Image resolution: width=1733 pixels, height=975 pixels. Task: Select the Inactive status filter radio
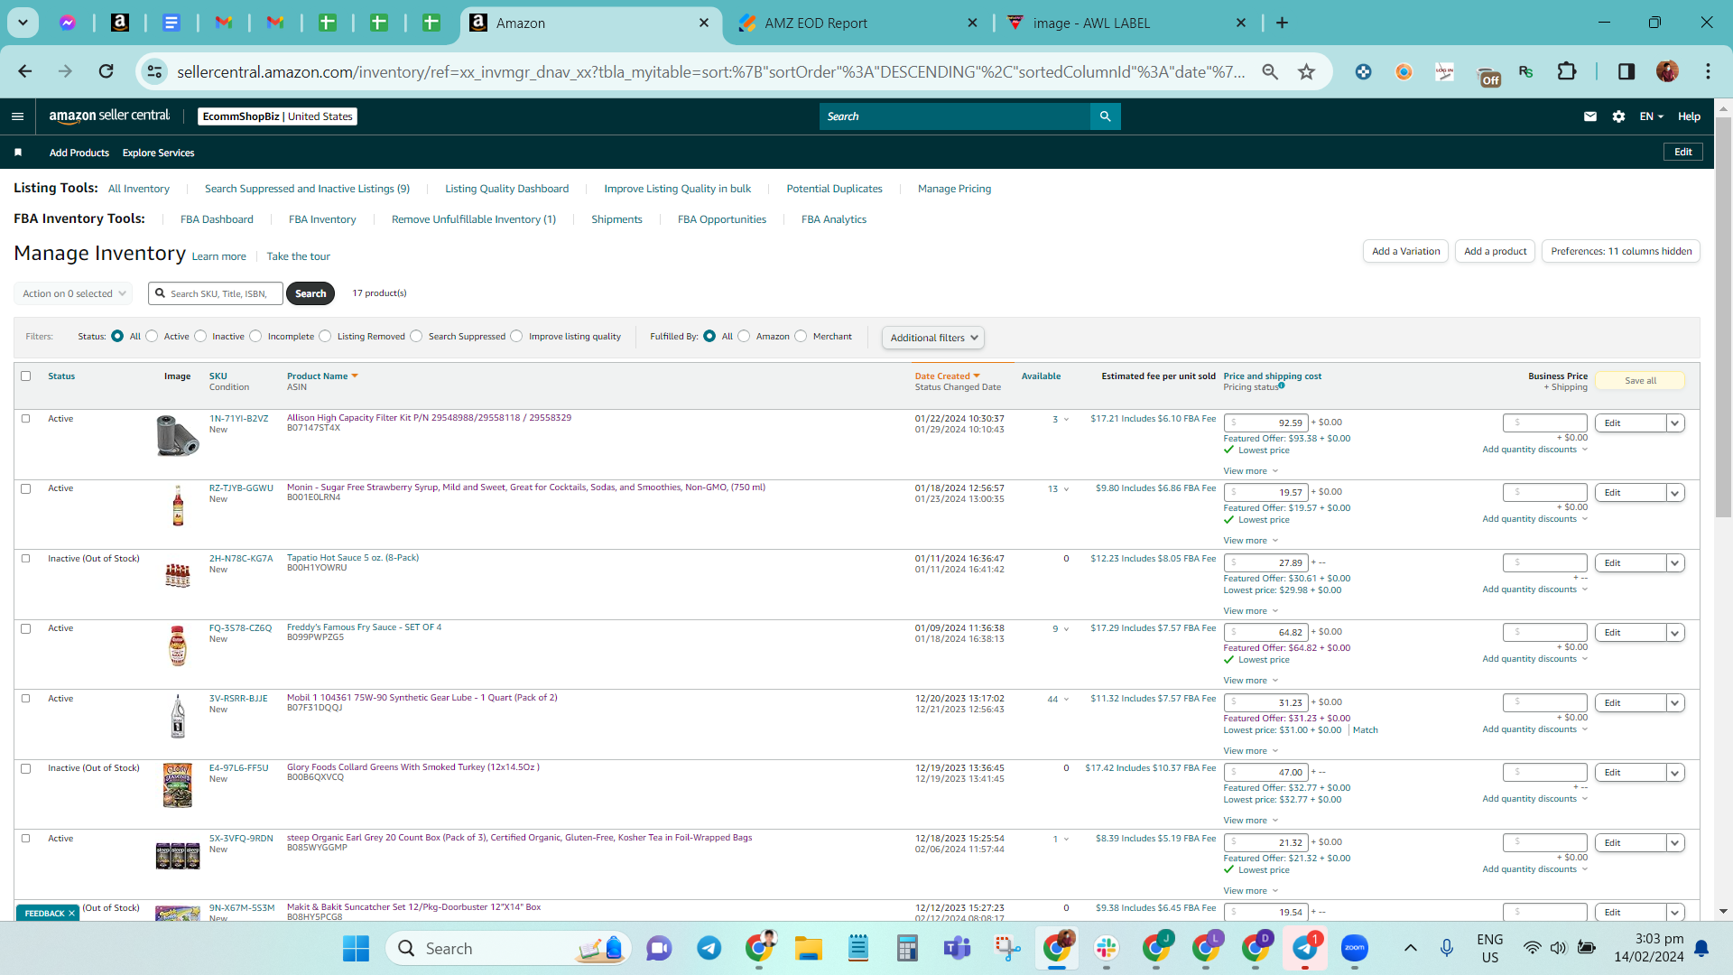click(200, 337)
